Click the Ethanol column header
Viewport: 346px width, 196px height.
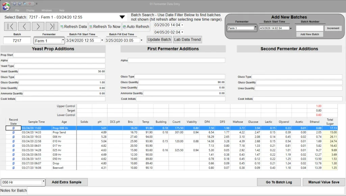pos(315,122)
